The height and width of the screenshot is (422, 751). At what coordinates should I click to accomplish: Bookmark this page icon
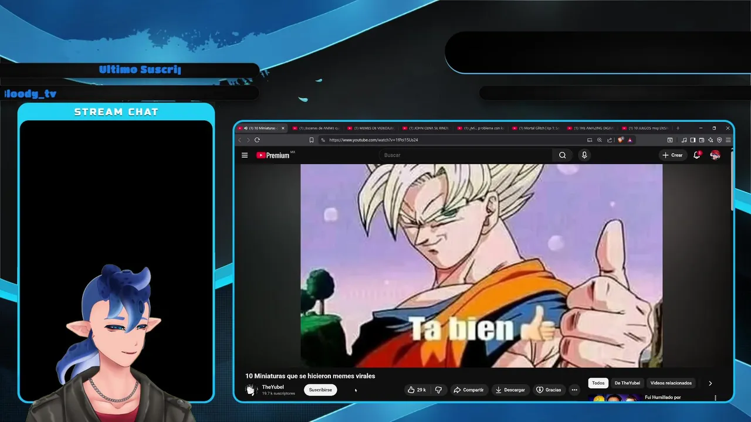coord(312,140)
